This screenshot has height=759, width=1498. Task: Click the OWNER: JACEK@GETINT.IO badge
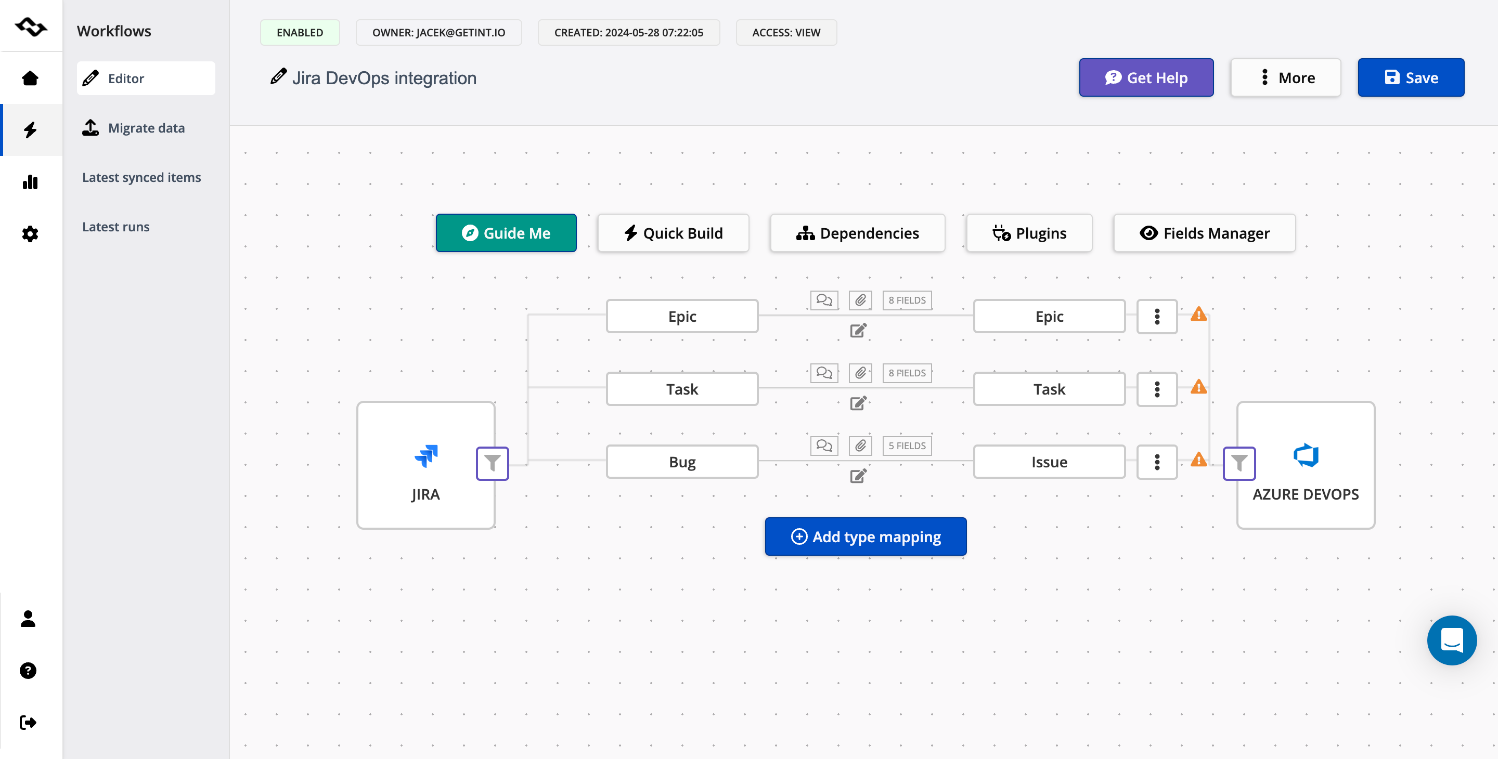point(438,33)
